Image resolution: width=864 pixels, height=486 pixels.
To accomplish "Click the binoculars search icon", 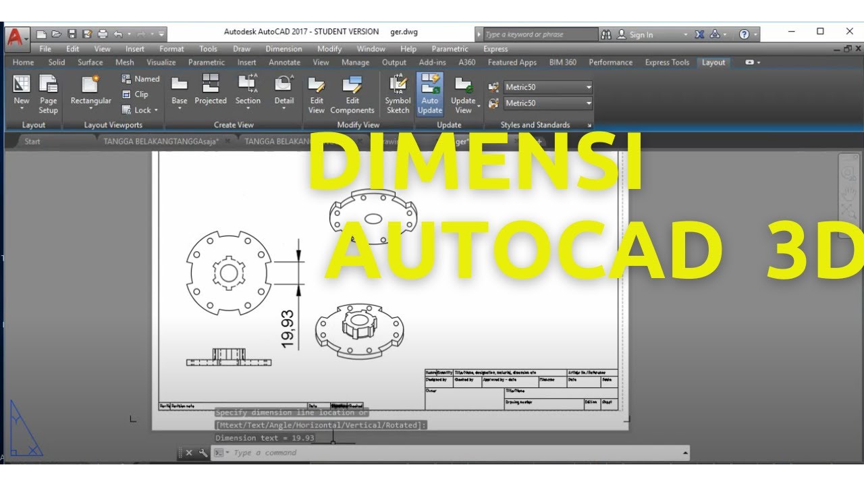I will point(606,34).
